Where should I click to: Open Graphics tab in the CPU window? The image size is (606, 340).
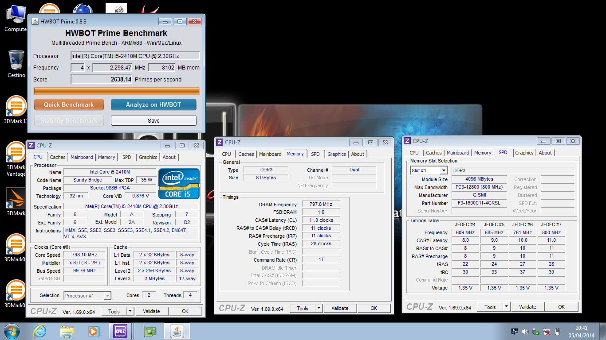148,157
